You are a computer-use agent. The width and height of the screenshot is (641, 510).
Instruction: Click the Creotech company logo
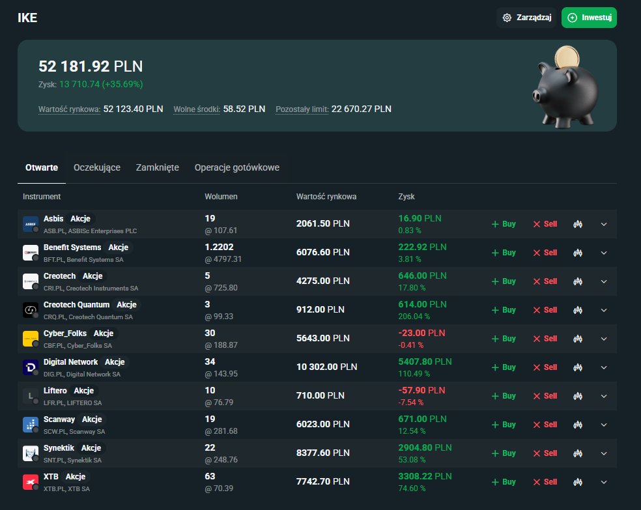click(x=31, y=281)
